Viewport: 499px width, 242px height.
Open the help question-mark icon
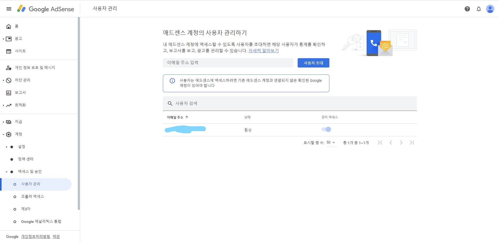point(467,9)
